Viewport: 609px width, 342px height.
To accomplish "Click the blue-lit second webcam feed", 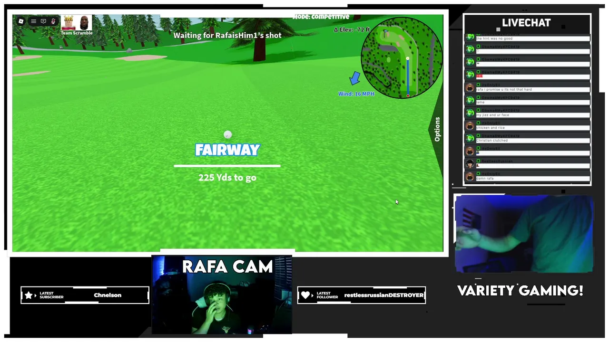I will 524,234.
